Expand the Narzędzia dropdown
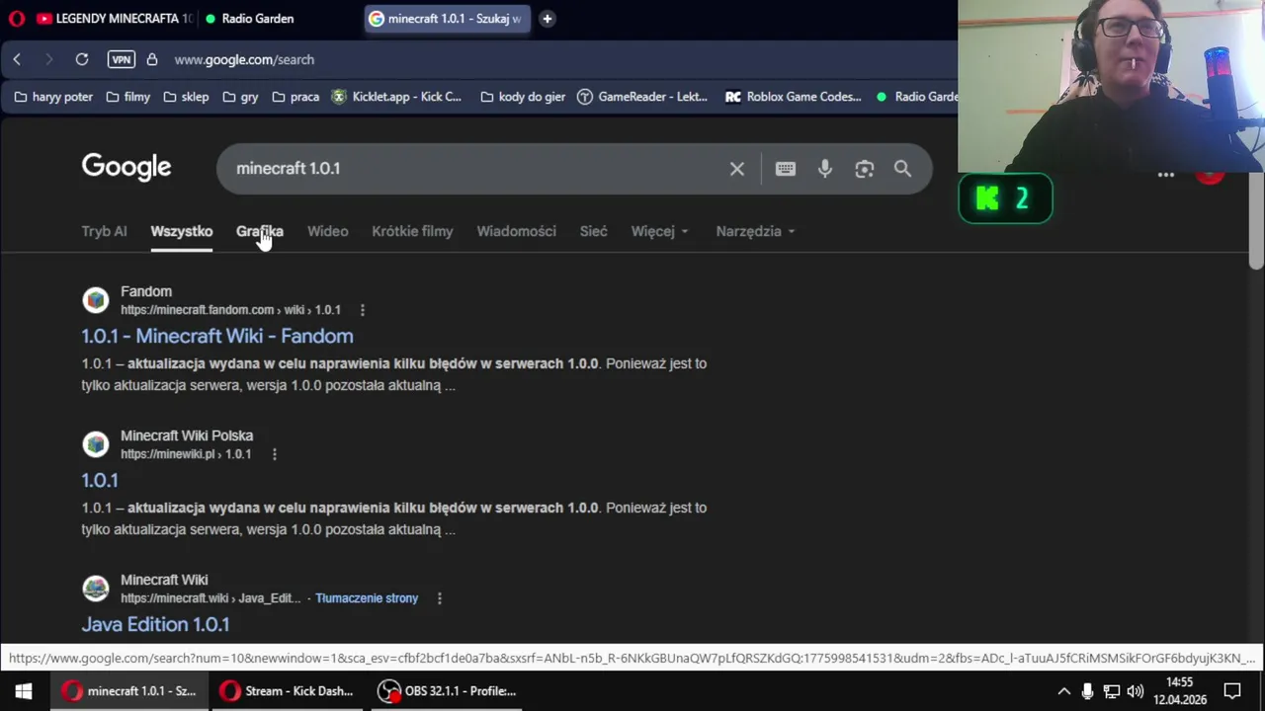The width and height of the screenshot is (1265, 711). point(755,231)
